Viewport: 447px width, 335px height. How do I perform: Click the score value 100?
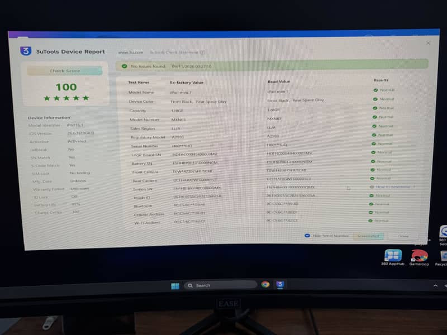tap(66, 87)
